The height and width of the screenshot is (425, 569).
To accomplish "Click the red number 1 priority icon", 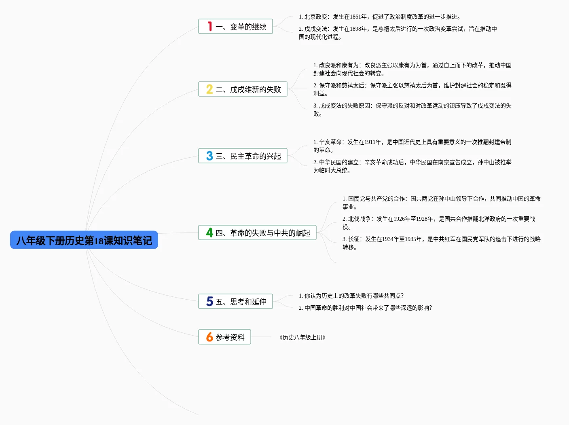I will coord(209,26).
